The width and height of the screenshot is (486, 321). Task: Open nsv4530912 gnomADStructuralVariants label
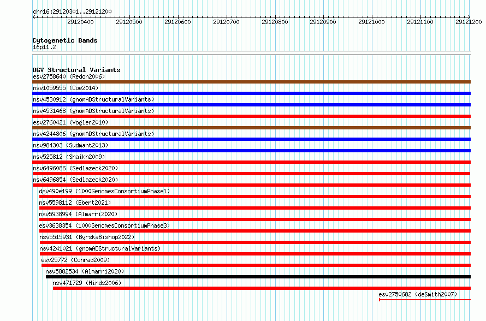click(x=93, y=99)
